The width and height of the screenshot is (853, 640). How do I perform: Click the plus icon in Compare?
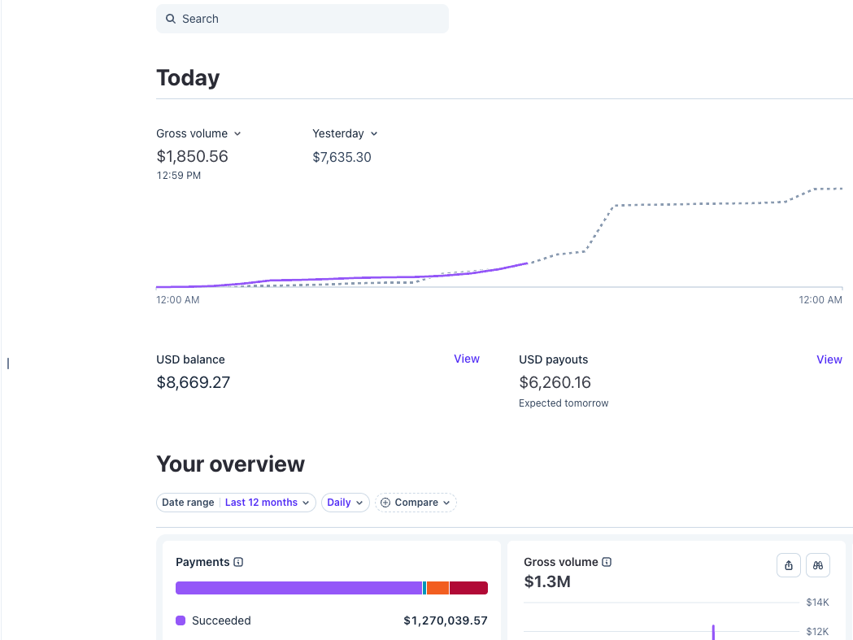click(385, 503)
